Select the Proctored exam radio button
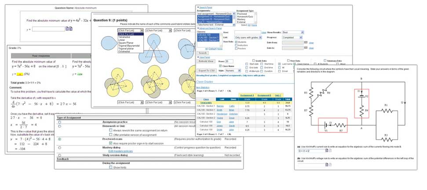Image resolution: width=427 pixels, height=190 pixels. [x=60, y=139]
